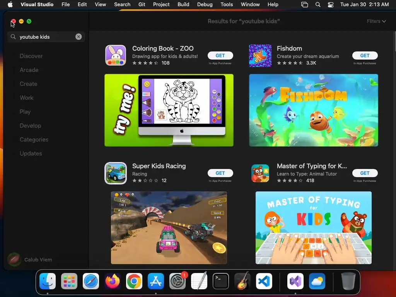
Task: Launch Firefox from the Dock
Action: click(113, 281)
